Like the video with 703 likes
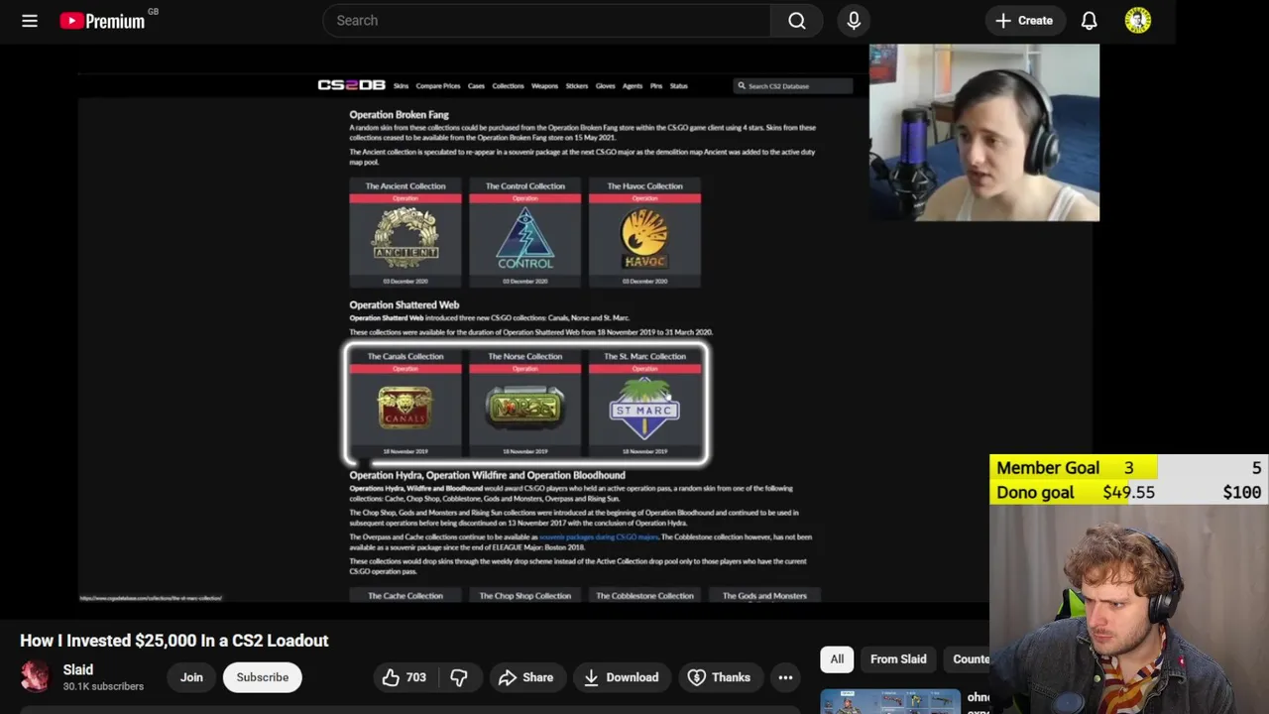This screenshot has width=1269, height=714. [x=404, y=677]
